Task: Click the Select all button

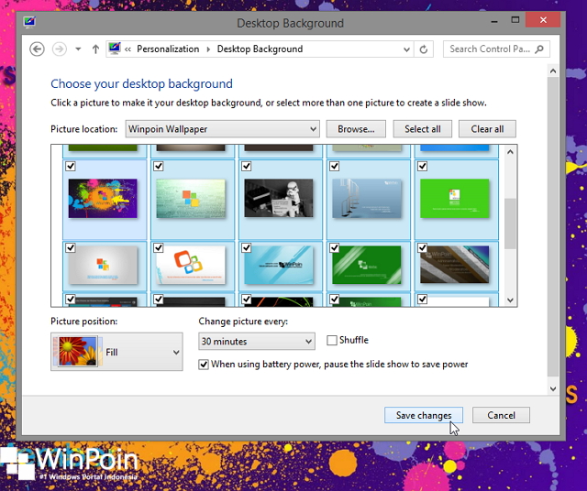Action: point(422,129)
